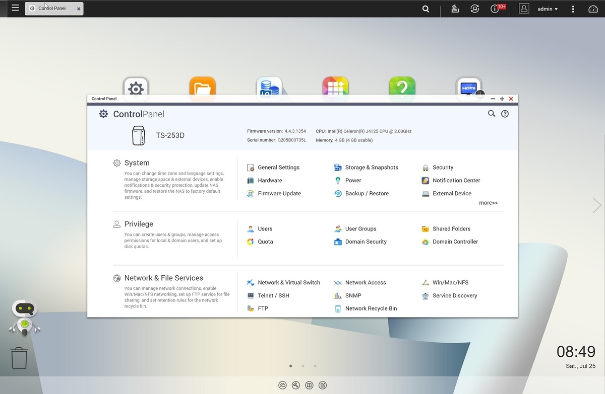Click feedback bottom dock icon
Viewport: 605px width, 394px height.
click(x=323, y=385)
